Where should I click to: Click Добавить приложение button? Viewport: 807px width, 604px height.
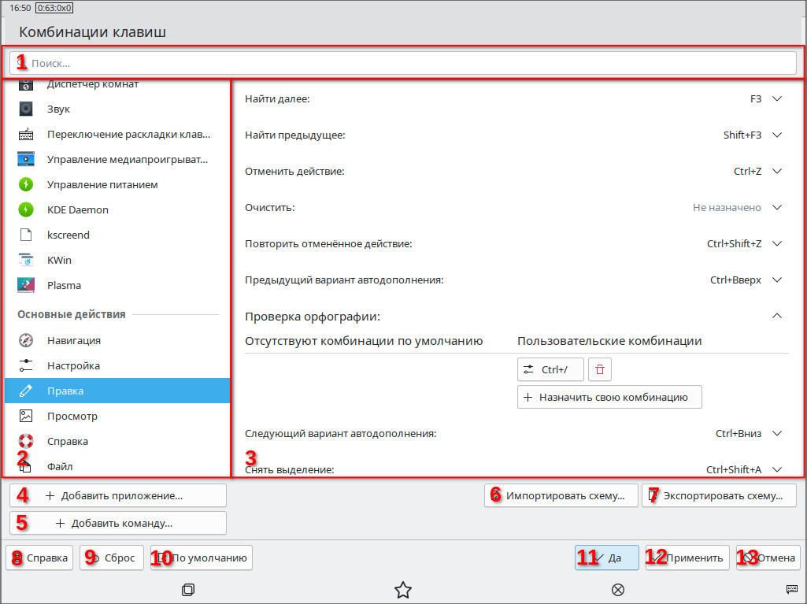click(118, 496)
